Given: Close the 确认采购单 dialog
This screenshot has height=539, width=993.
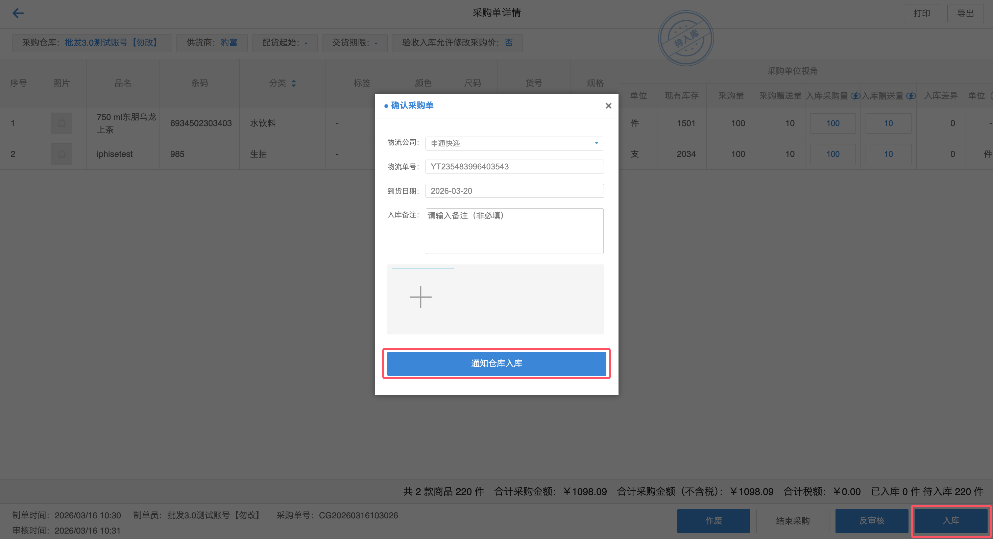Looking at the screenshot, I should coord(608,106).
